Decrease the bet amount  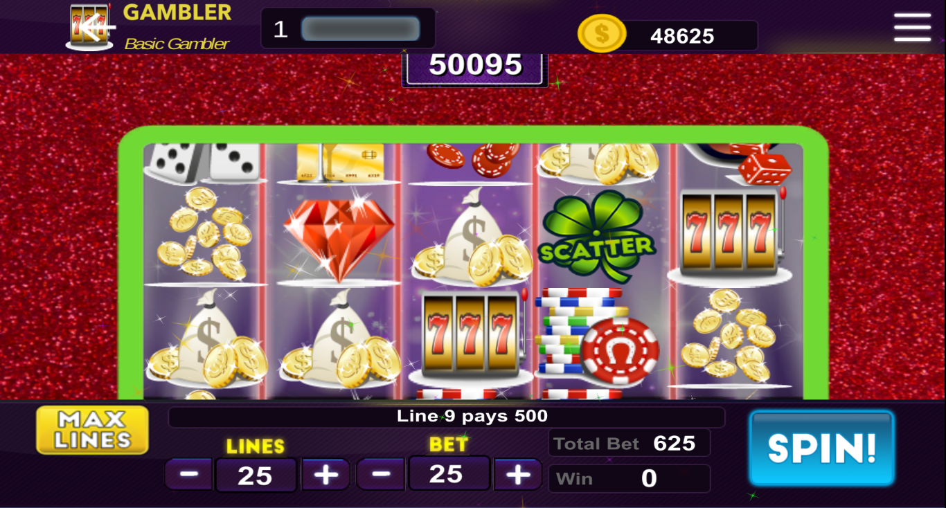click(381, 474)
